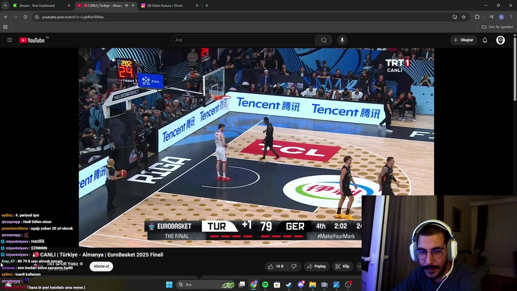The width and height of the screenshot is (517, 291).
Task: Click Chrome icon on the taskbar
Action: [x=253, y=285]
